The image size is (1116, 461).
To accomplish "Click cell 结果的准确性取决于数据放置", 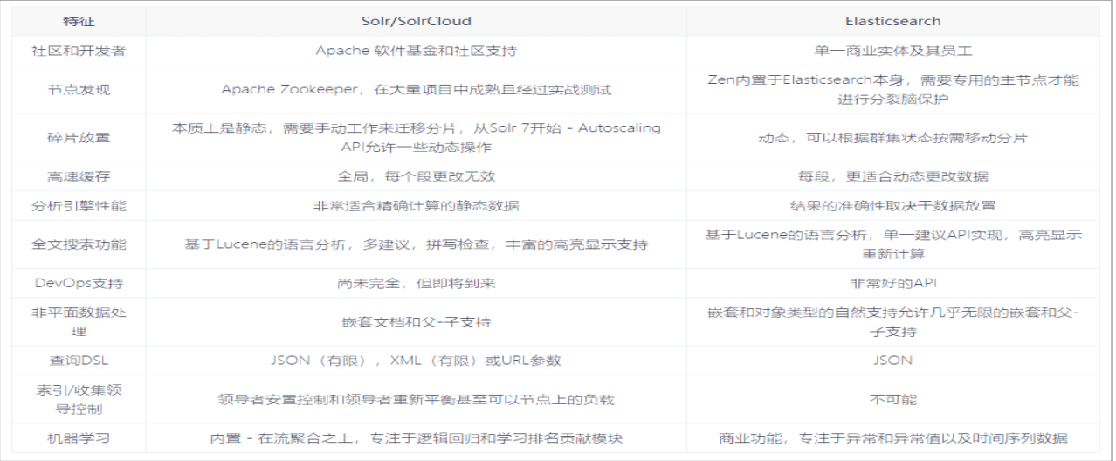I will click(x=892, y=206).
